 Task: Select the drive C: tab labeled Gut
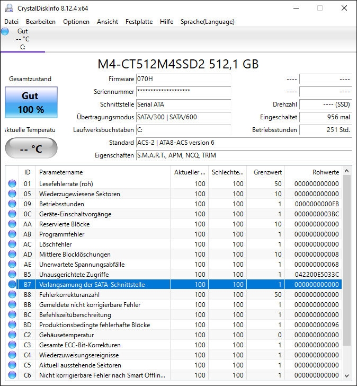[23, 39]
